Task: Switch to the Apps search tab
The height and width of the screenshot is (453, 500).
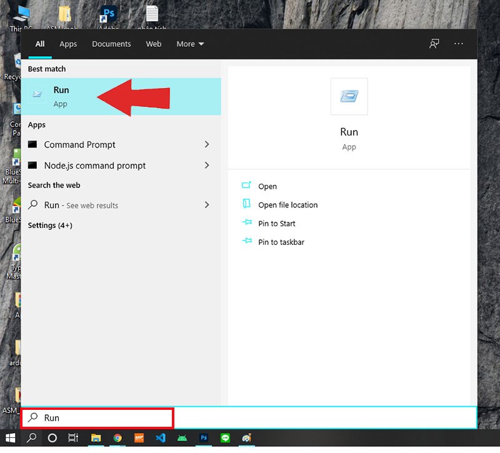Action: click(x=68, y=44)
